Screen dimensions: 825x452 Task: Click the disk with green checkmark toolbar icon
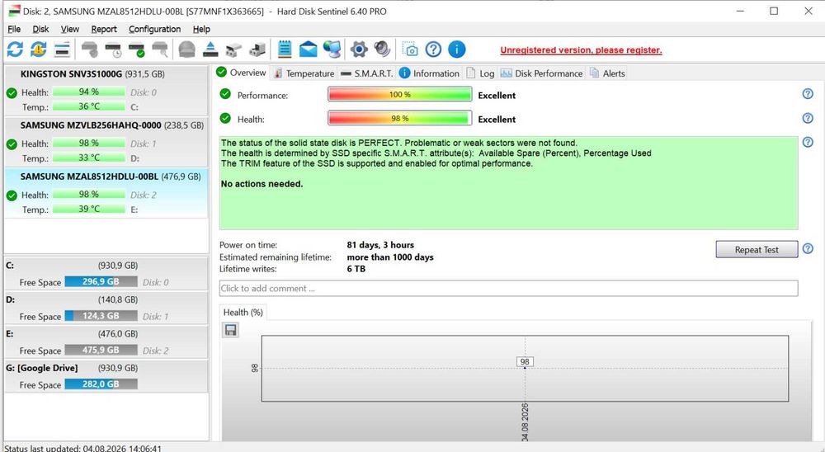(x=137, y=49)
